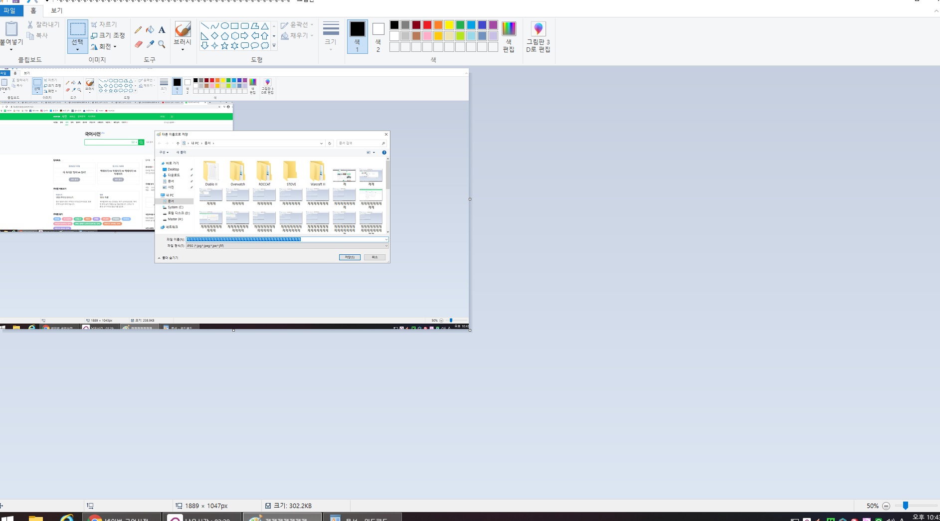Choose the Hexagon shape

point(235,36)
